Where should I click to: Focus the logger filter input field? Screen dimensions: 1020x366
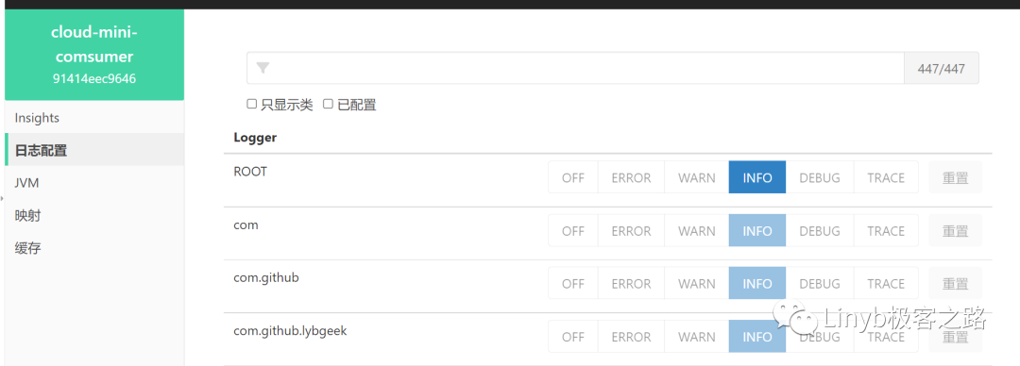(x=575, y=68)
